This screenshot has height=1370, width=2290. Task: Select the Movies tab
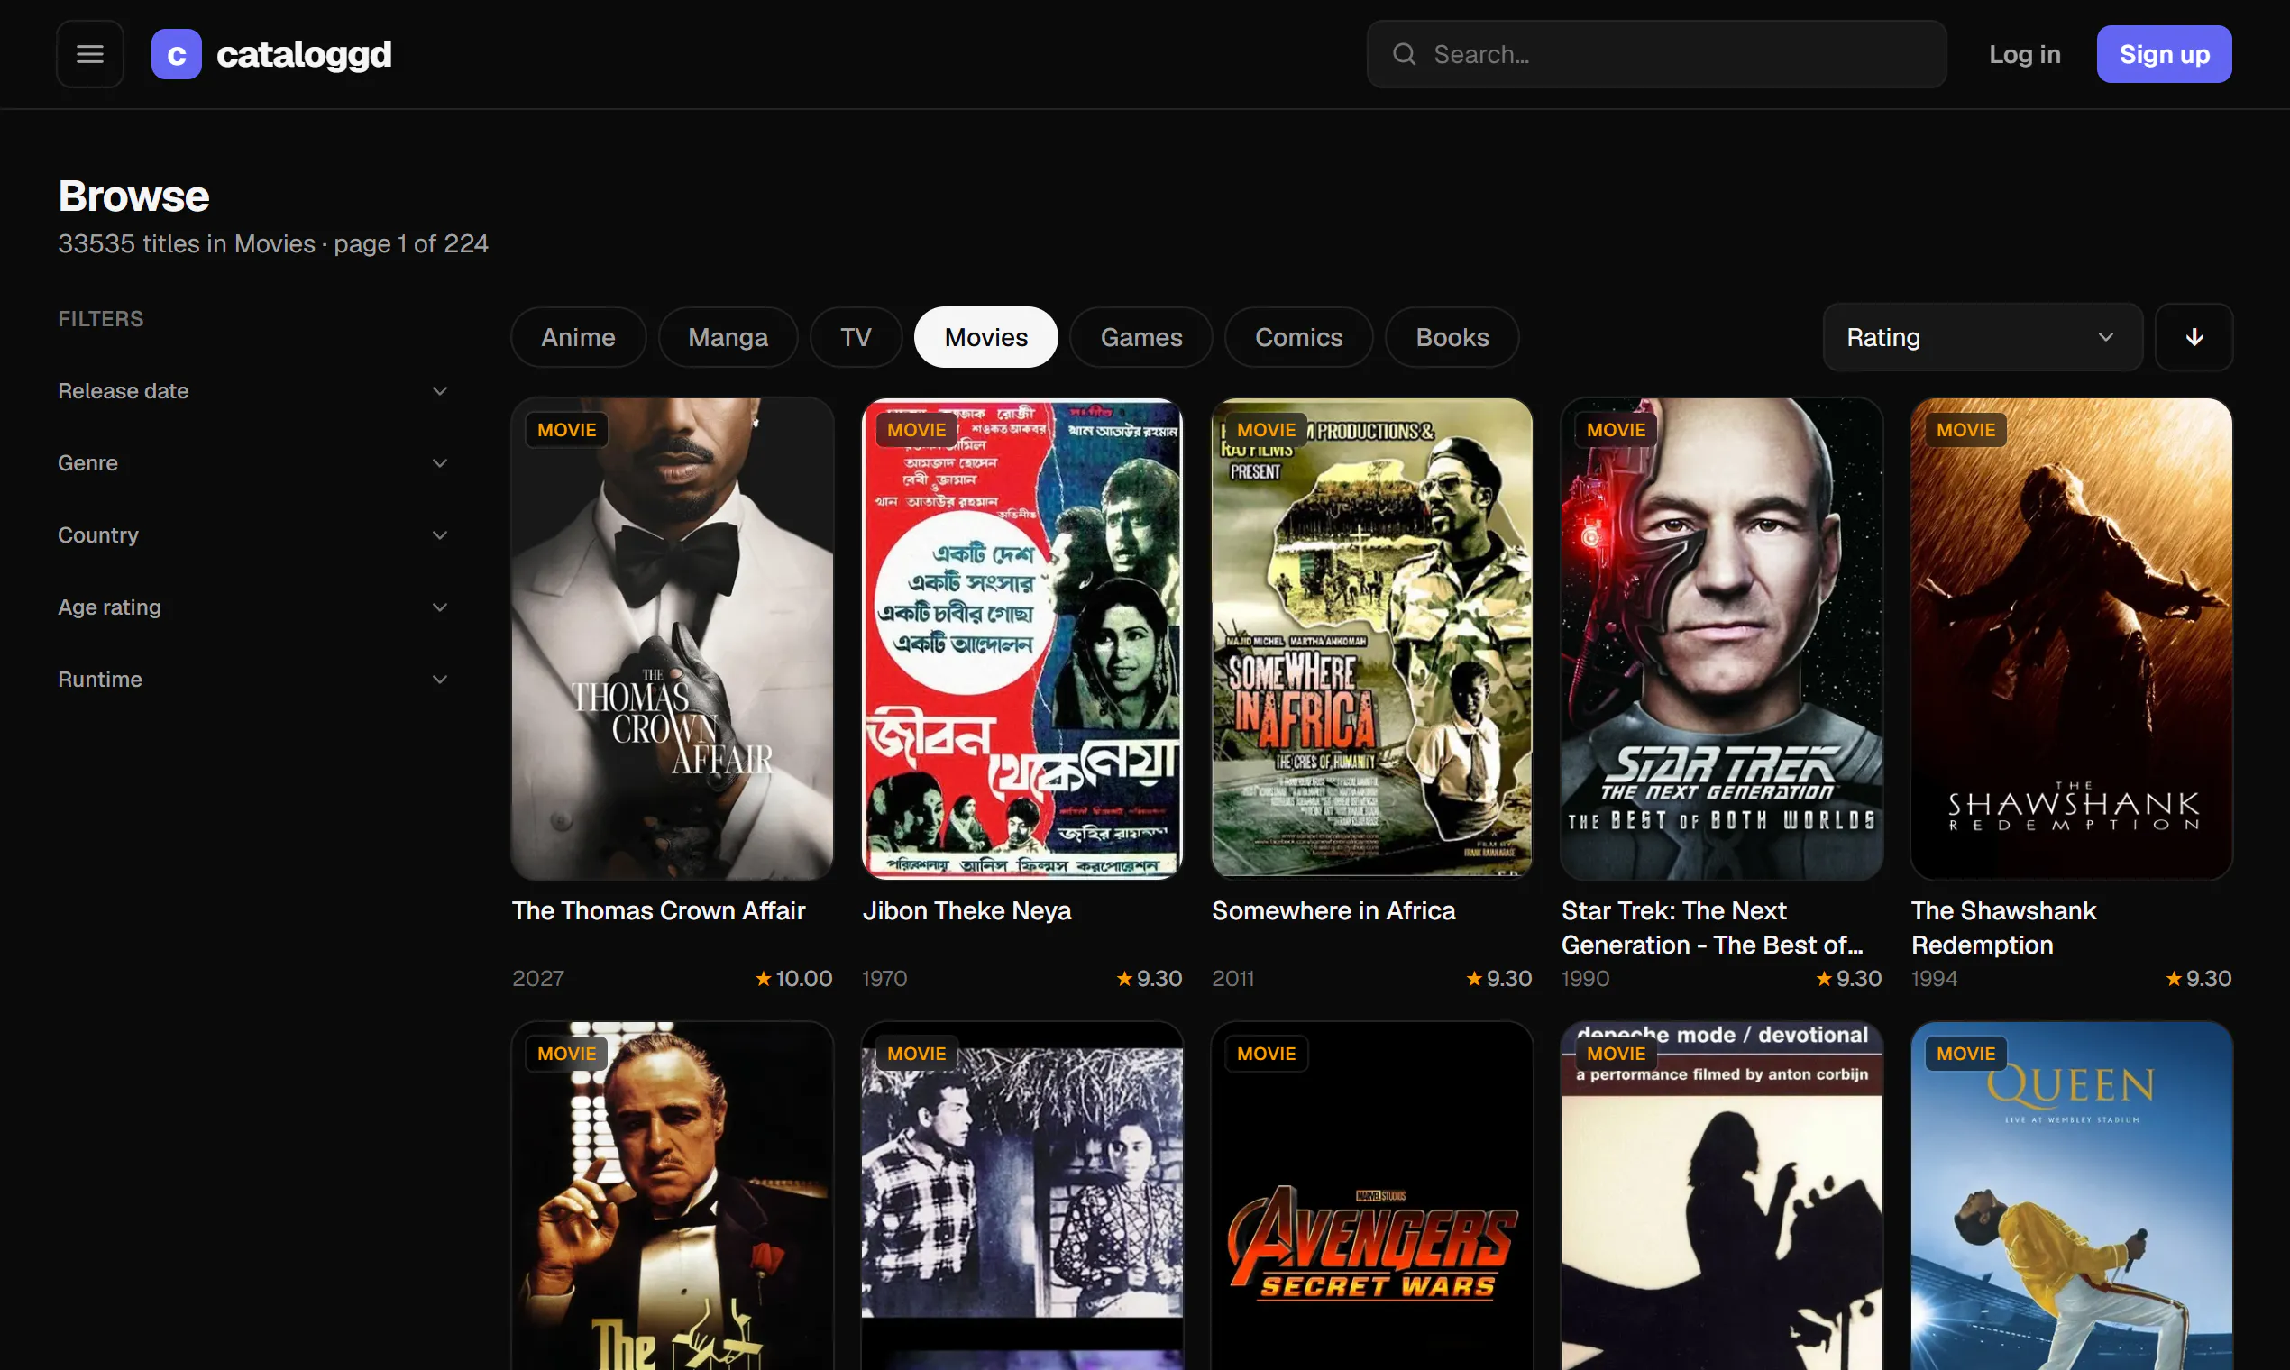(x=985, y=337)
